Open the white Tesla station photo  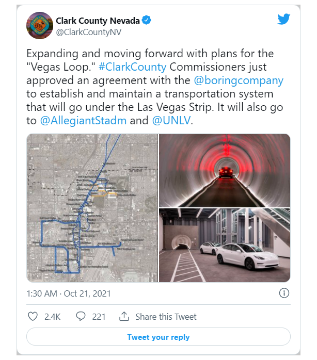[225, 245]
